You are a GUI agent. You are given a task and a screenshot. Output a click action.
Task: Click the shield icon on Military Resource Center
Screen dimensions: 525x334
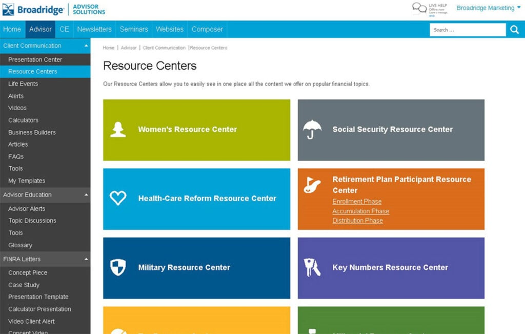[117, 267]
